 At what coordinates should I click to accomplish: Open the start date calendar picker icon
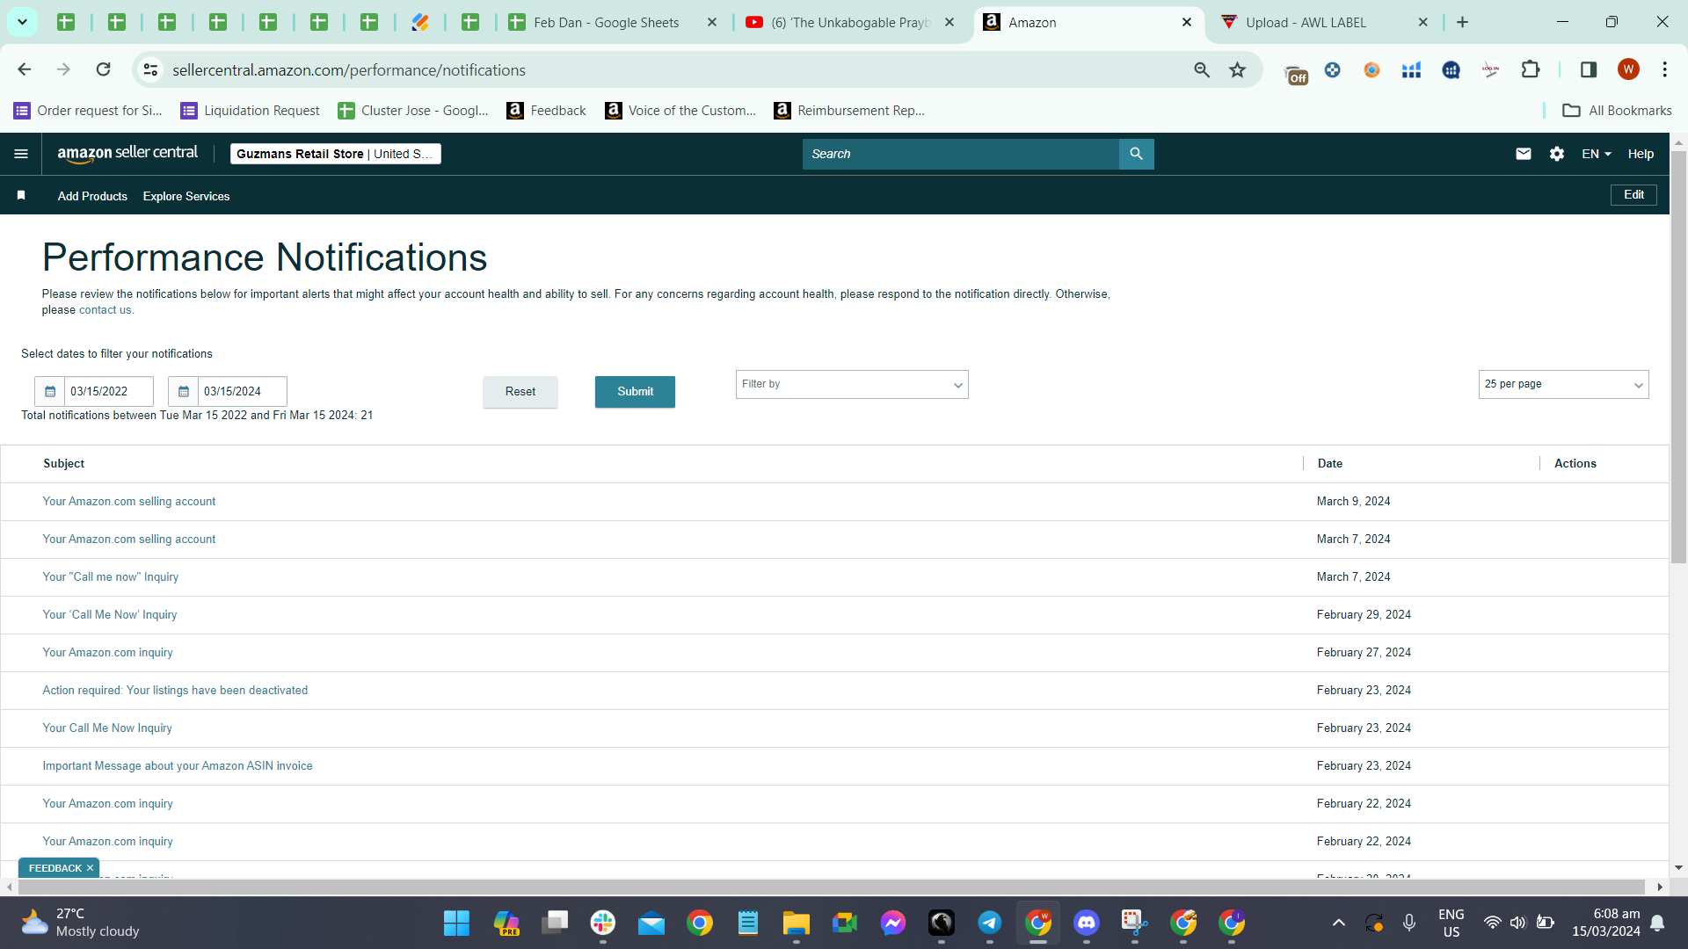point(50,391)
